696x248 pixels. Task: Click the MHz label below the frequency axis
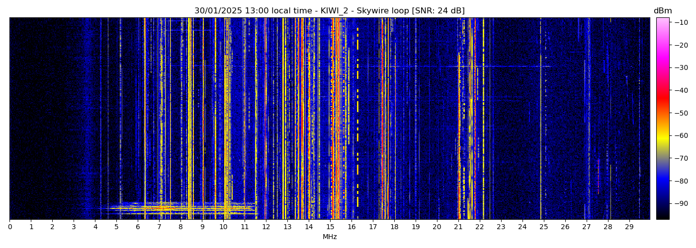coord(330,237)
